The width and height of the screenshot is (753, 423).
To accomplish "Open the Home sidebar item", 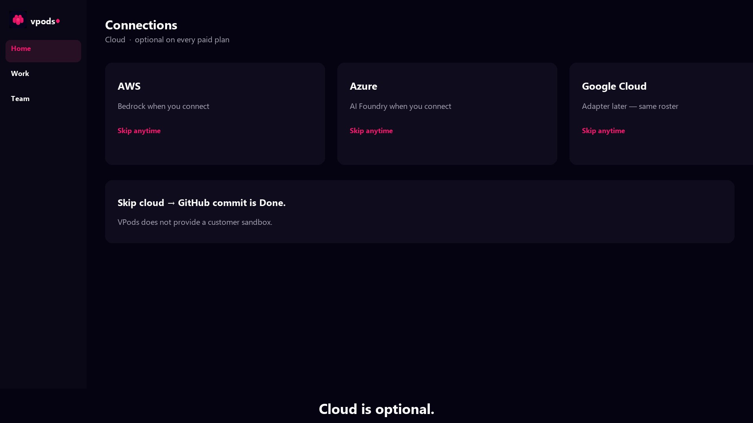I will pyautogui.click(x=43, y=51).
